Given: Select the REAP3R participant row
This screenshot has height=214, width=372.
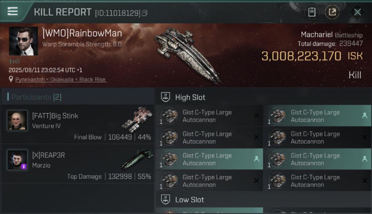Looking at the screenshot, I should pyautogui.click(x=78, y=163).
